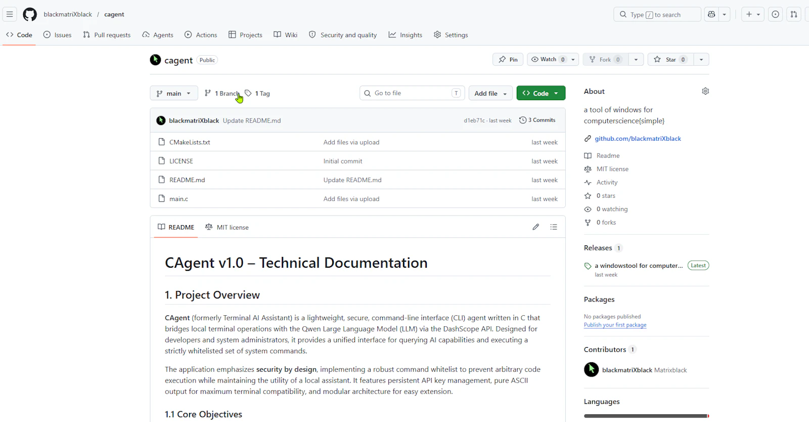Image resolution: width=809 pixels, height=422 pixels.
Task: Open the main.c file
Action: click(x=178, y=199)
